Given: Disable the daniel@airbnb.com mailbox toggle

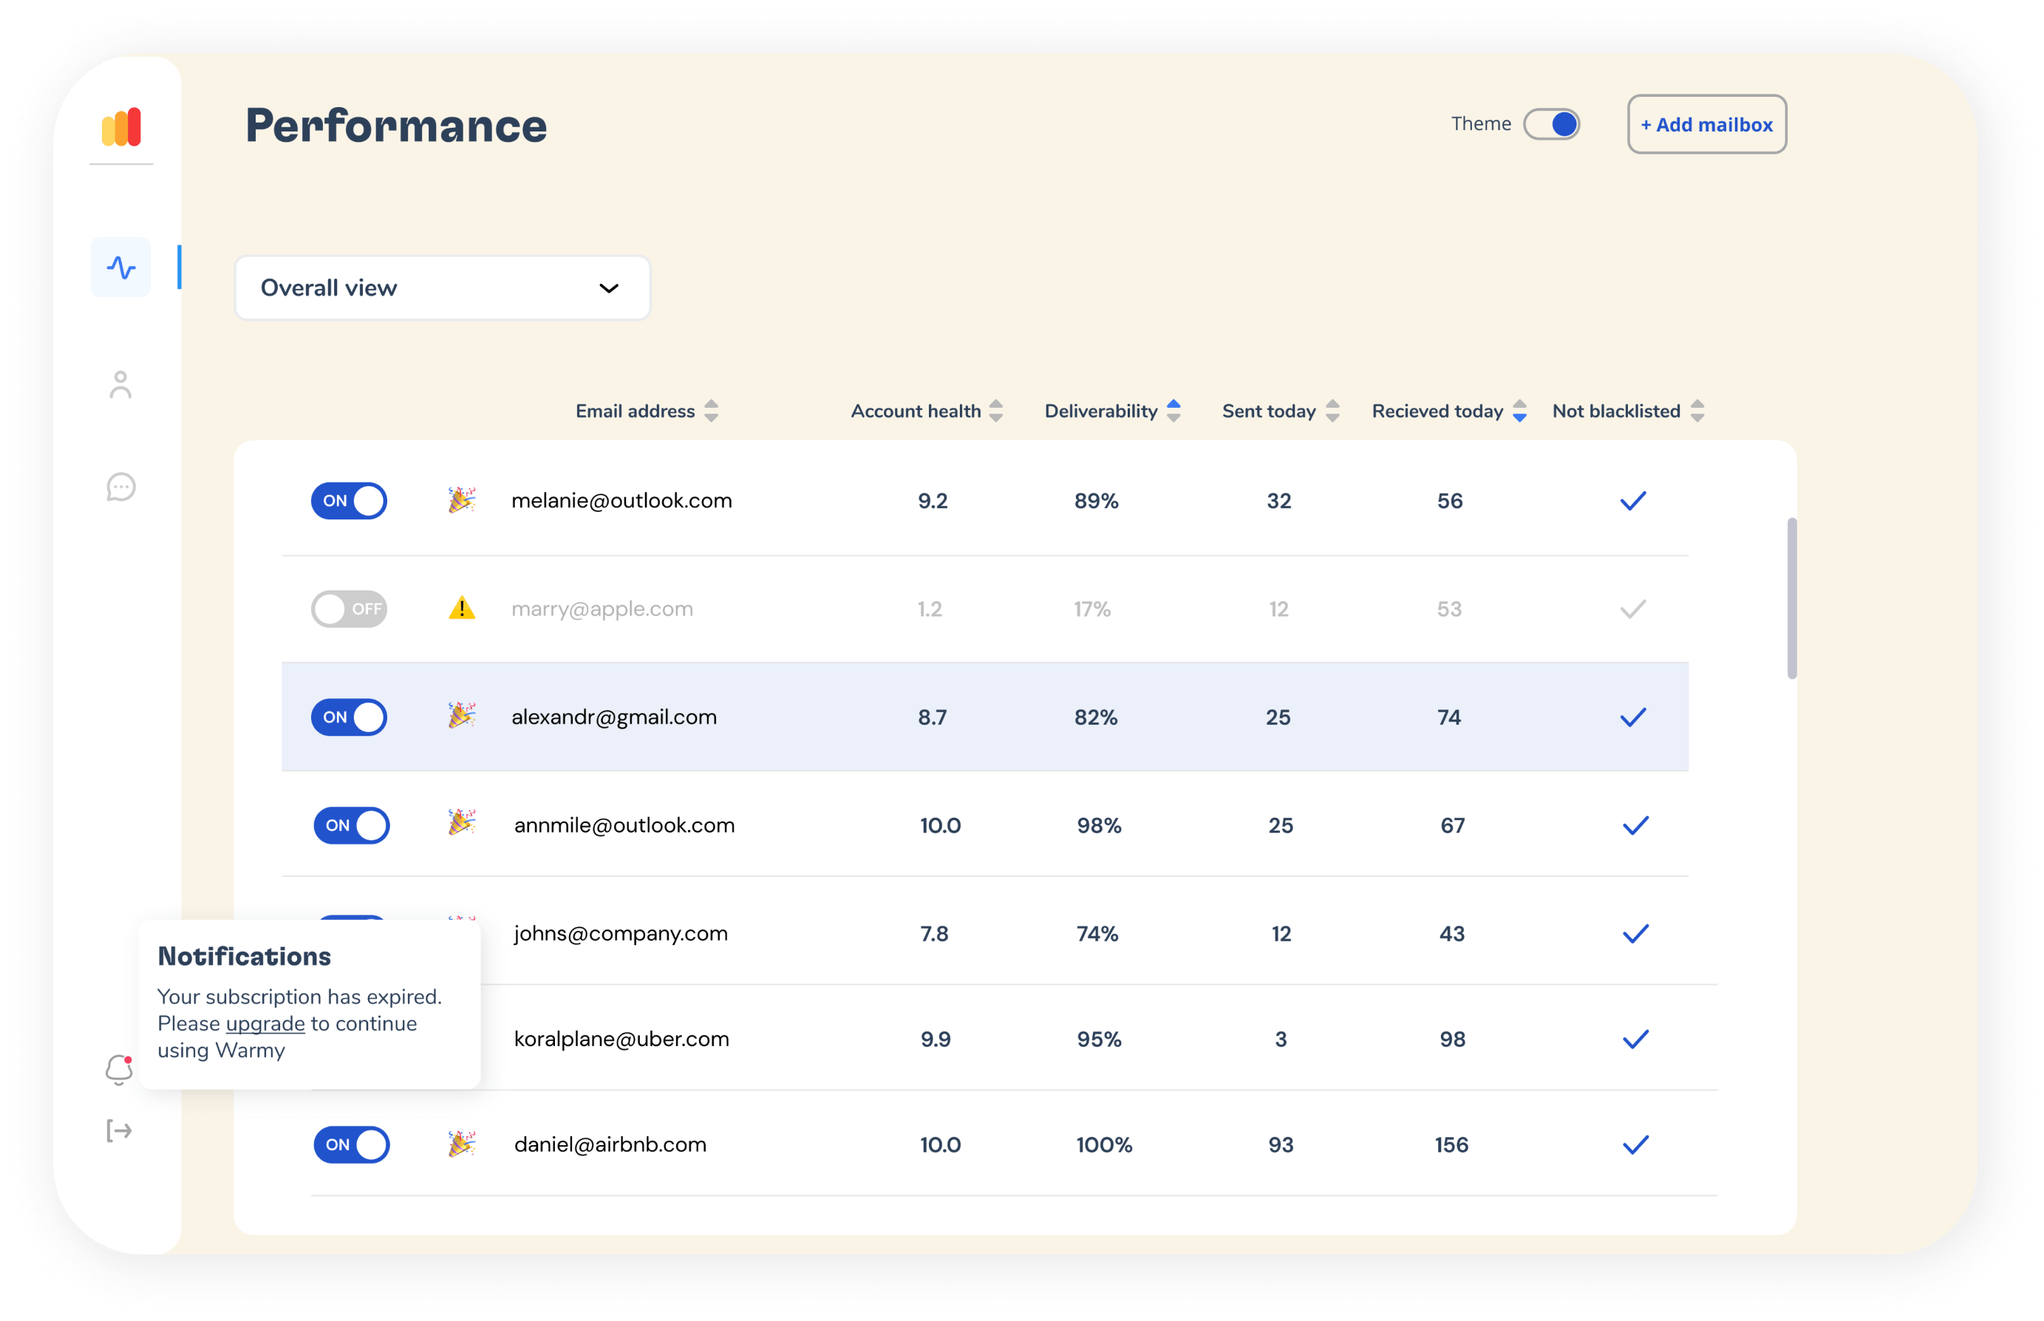Looking at the screenshot, I should [352, 1144].
